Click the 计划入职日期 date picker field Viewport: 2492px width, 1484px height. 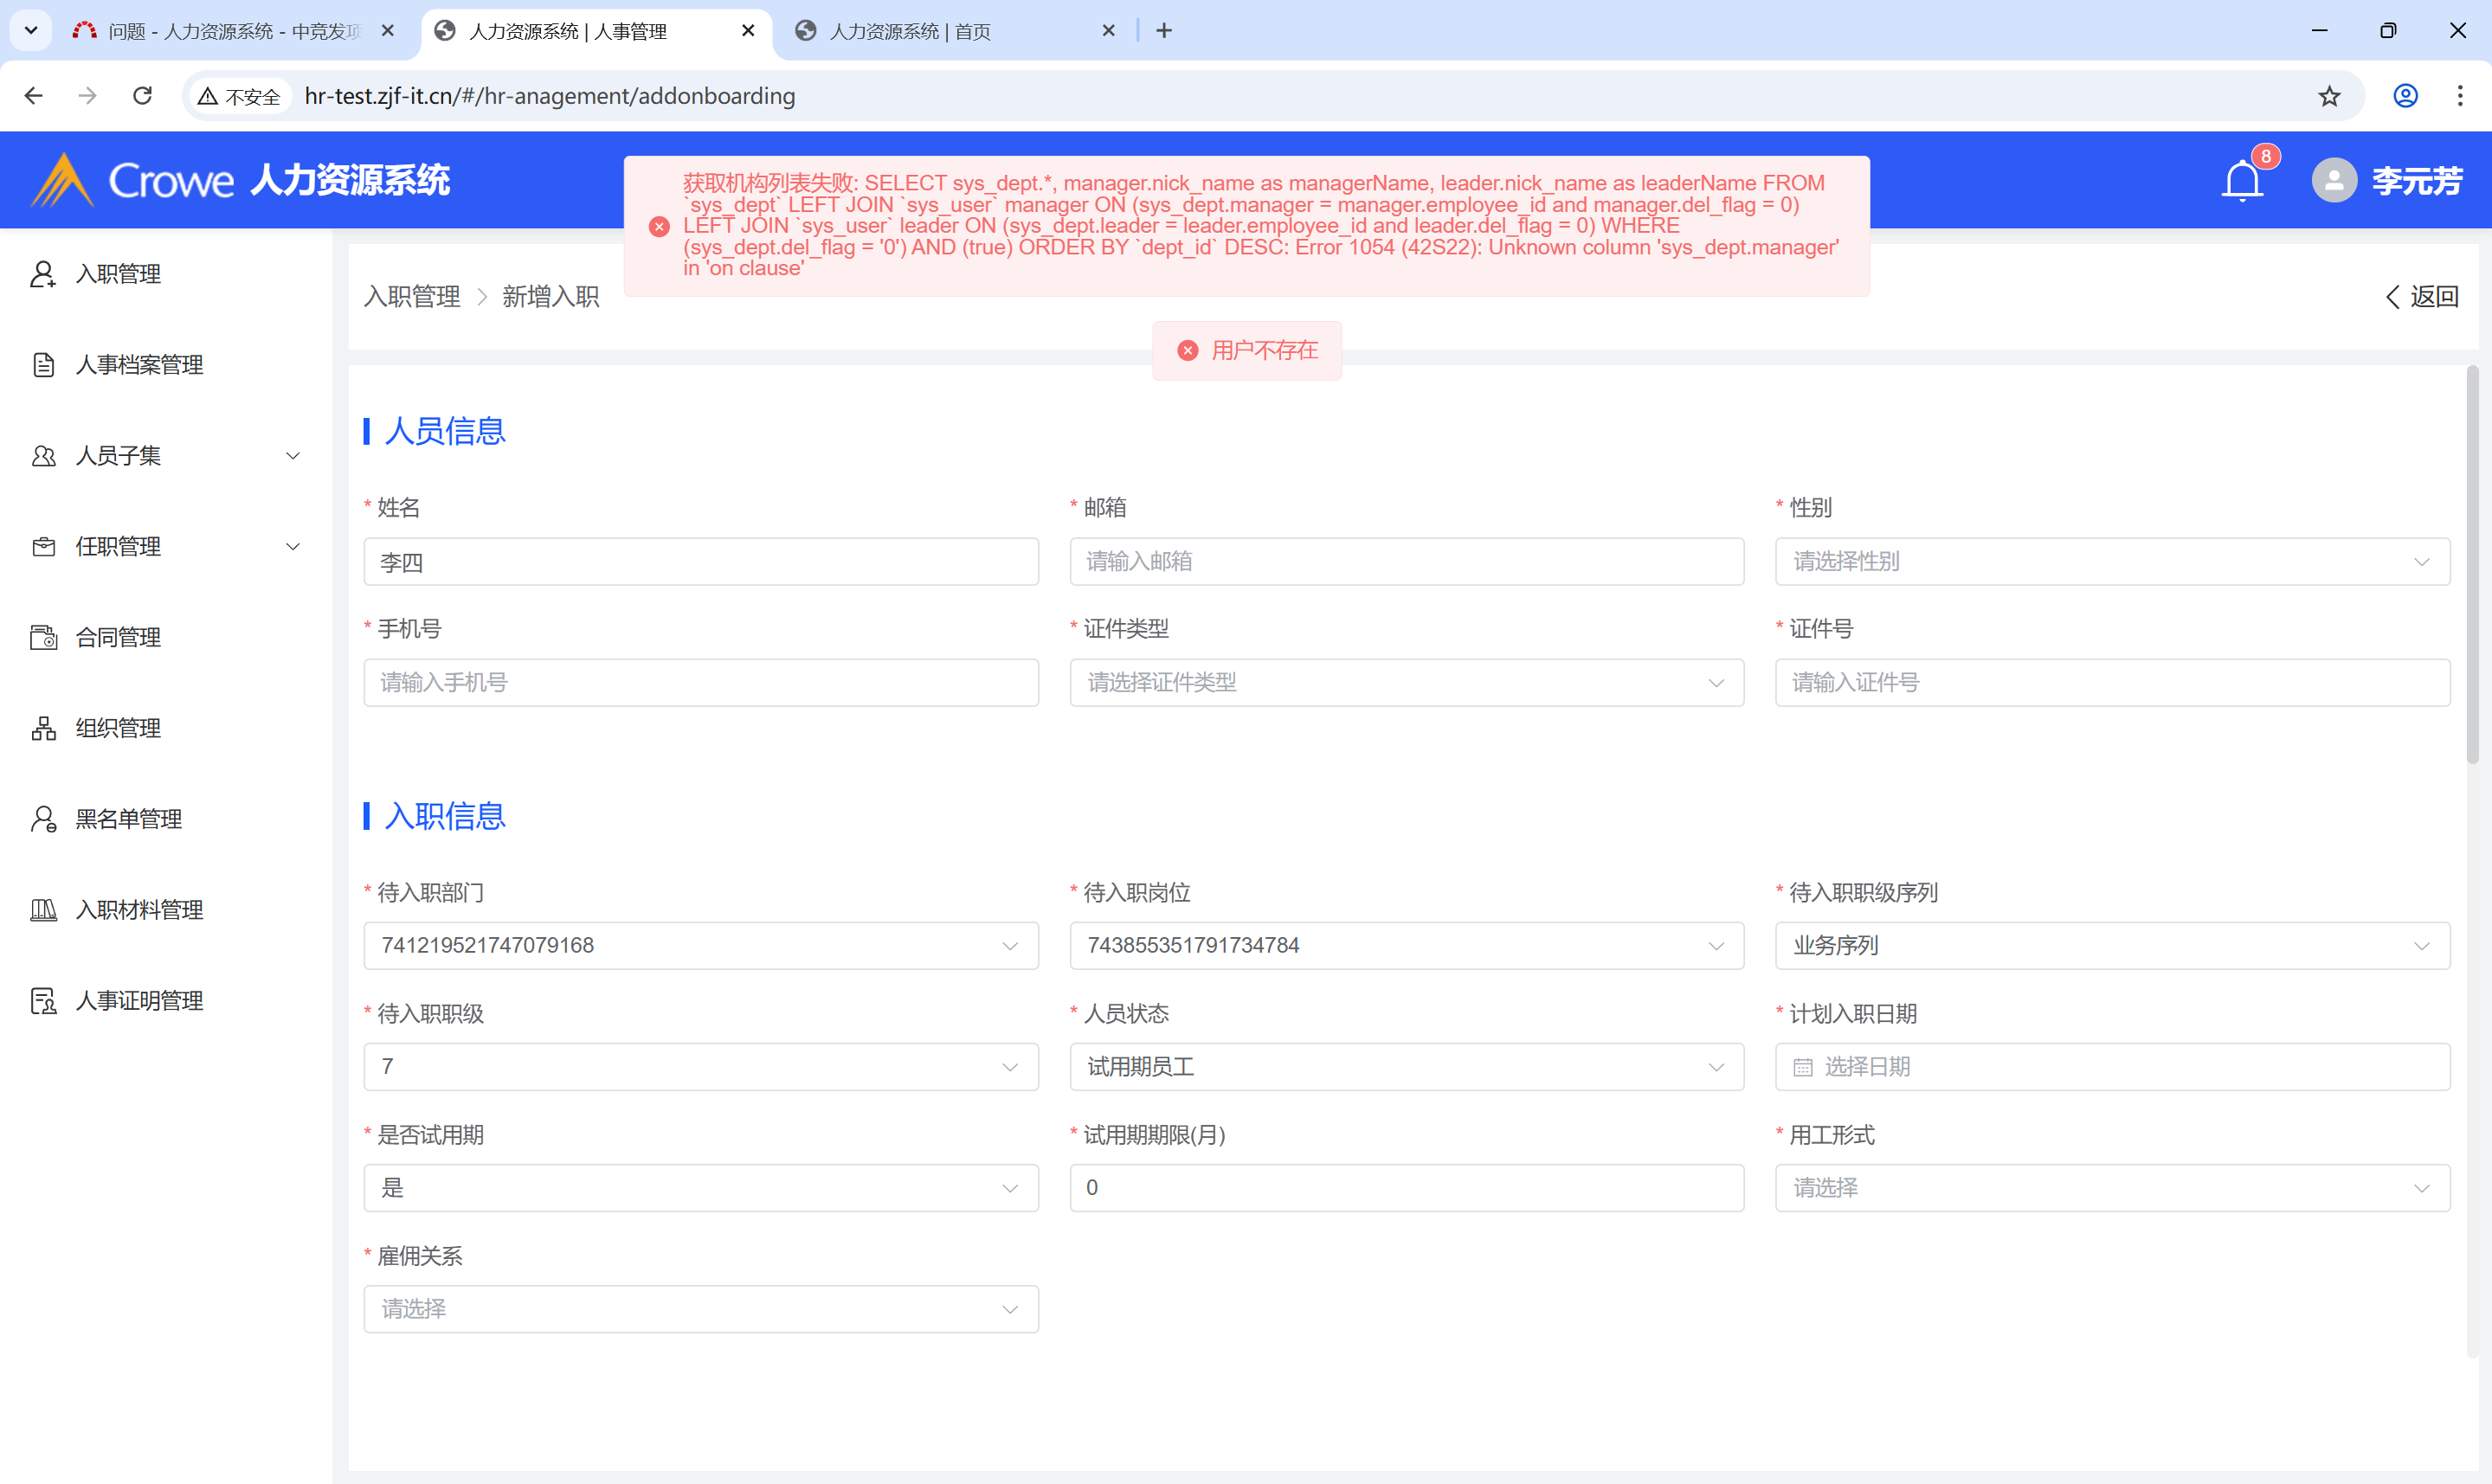coord(2111,1067)
